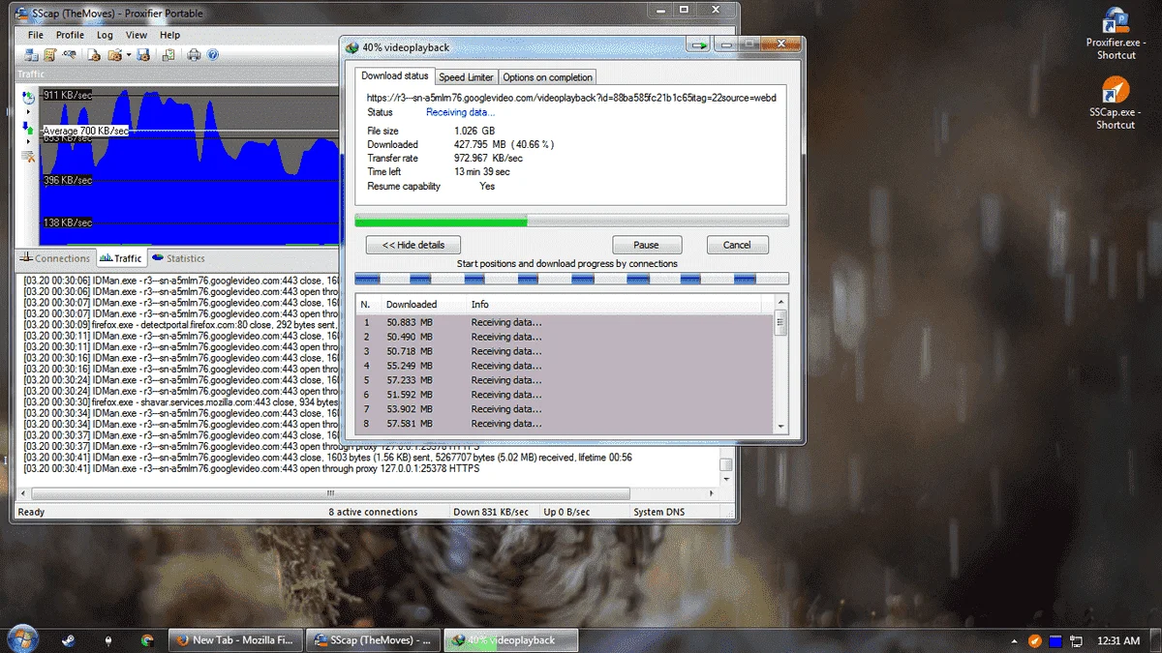Switch to Connections tab
This screenshot has height=653, width=1162.
pyautogui.click(x=55, y=258)
